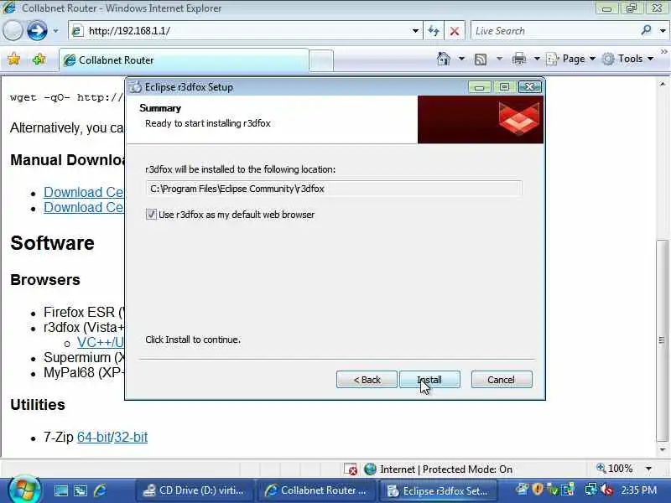Expand the zoom level dropdown arrow
This screenshot has width=671, height=503.
click(x=648, y=469)
